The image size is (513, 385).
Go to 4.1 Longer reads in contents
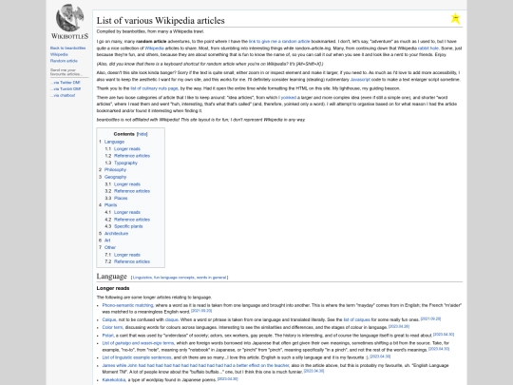coord(127,213)
